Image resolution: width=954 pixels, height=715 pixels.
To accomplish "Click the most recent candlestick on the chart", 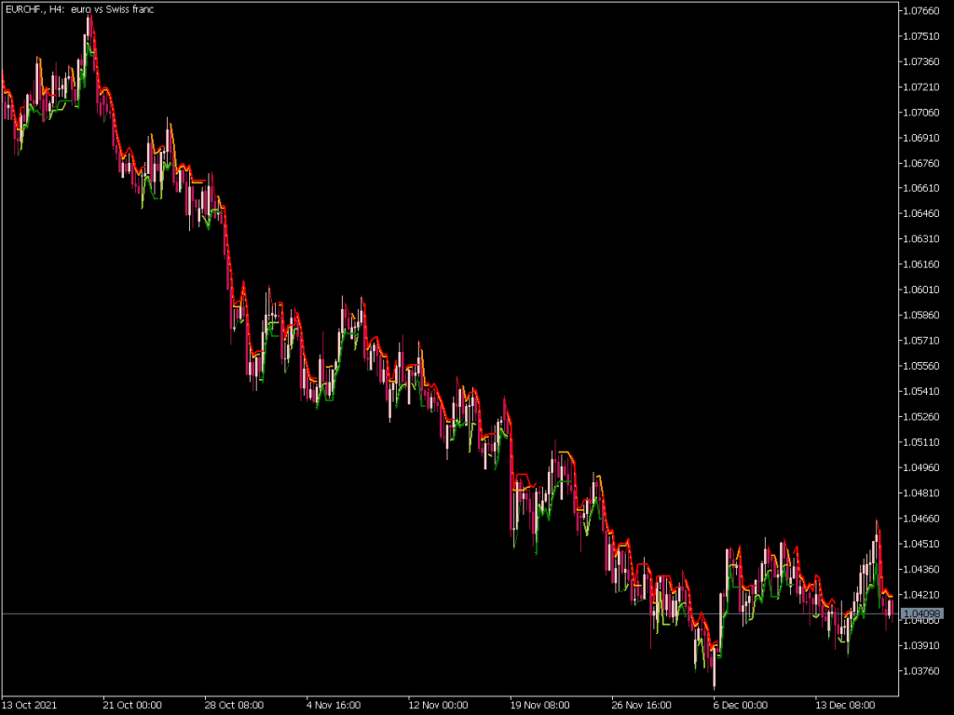I will (890, 605).
